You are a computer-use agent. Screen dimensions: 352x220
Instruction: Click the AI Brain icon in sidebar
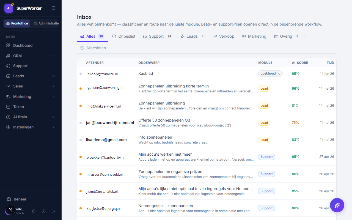8,117
